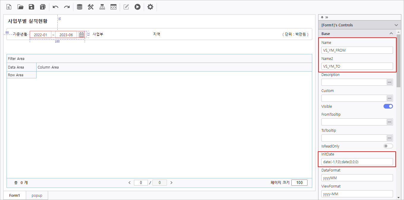The image size is (404, 200).
Task: Click the ViewFormat field yyyy-MM
Action: [x=357, y=194]
